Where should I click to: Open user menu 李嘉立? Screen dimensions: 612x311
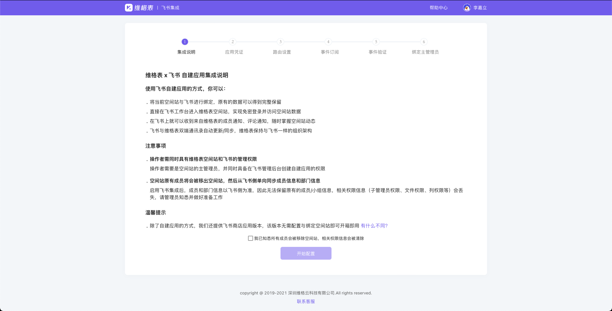tap(480, 8)
